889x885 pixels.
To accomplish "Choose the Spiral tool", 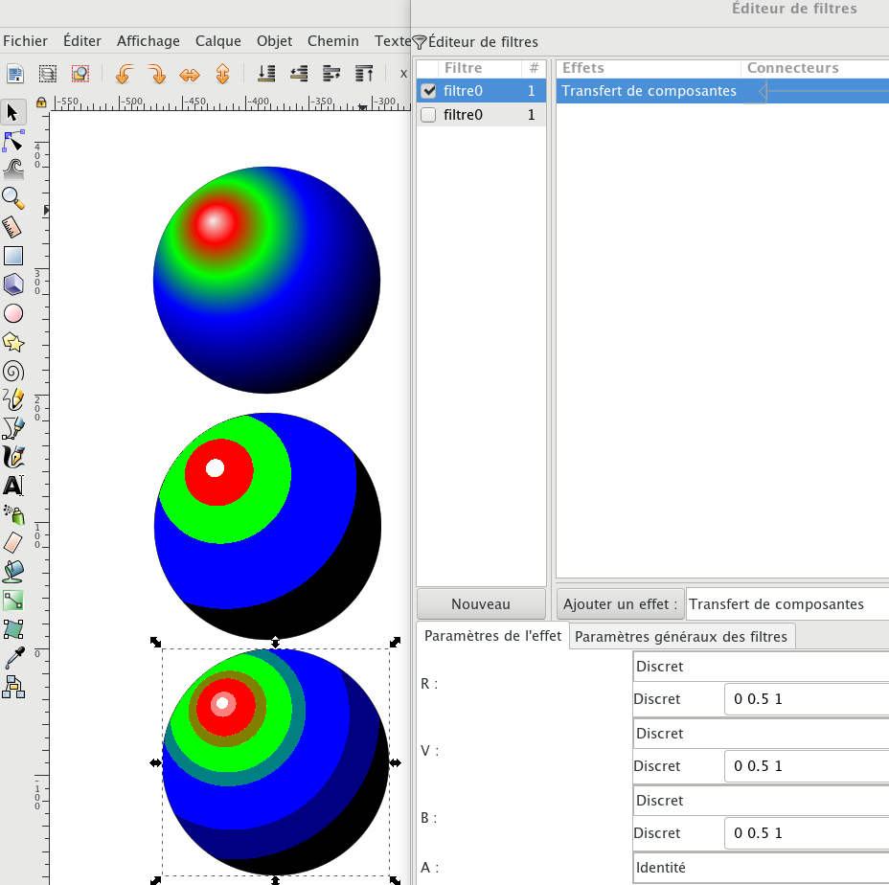I will click(13, 371).
